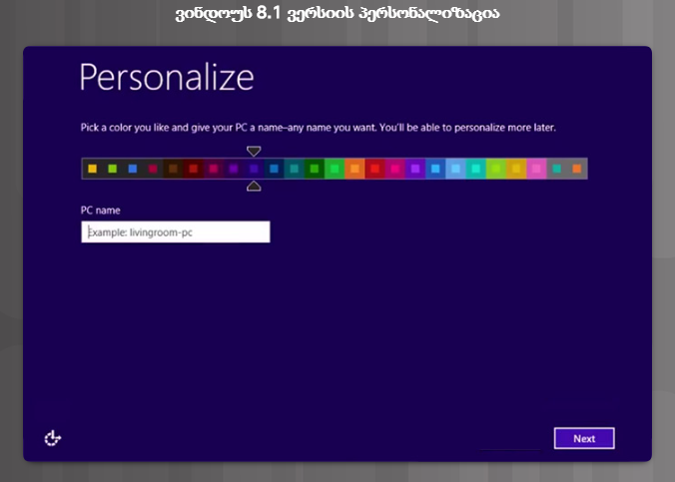675x482 pixels.
Task: Click the currently selected indigo swatch
Action: click(x=254, y=169)
